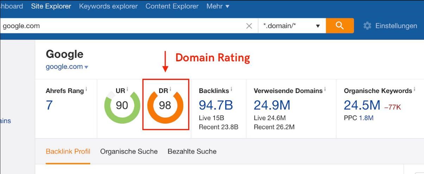The height and width of the screenshot is (174, 424).
Task: Switch to the Organische Suche tab
Action: click(129, 151)
